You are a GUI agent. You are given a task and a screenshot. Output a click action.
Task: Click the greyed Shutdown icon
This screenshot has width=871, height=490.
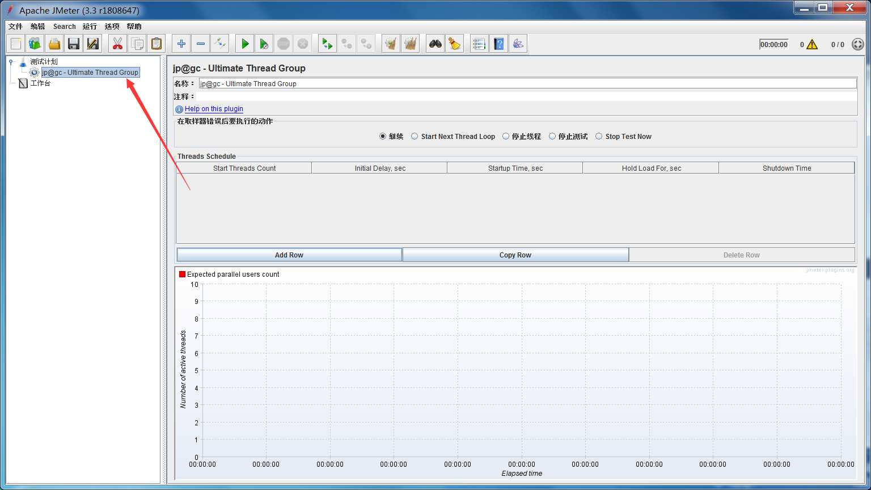[303, 44]
